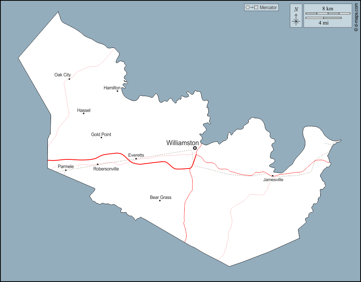Select the Hamilton town name label
The height and width of the screenshot is (282, 361).
click(112, 88)
